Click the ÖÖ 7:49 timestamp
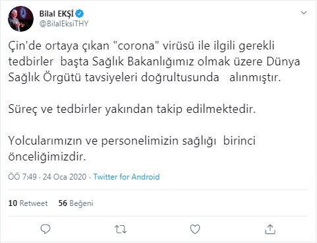Image resolution: width=317 pixels, height=243 pixels. (22, 177)
